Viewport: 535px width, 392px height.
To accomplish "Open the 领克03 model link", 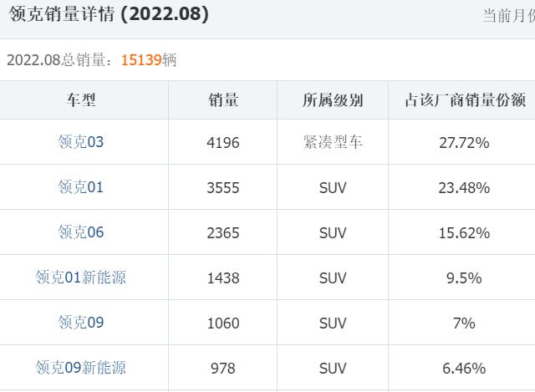I will (80, 142).
